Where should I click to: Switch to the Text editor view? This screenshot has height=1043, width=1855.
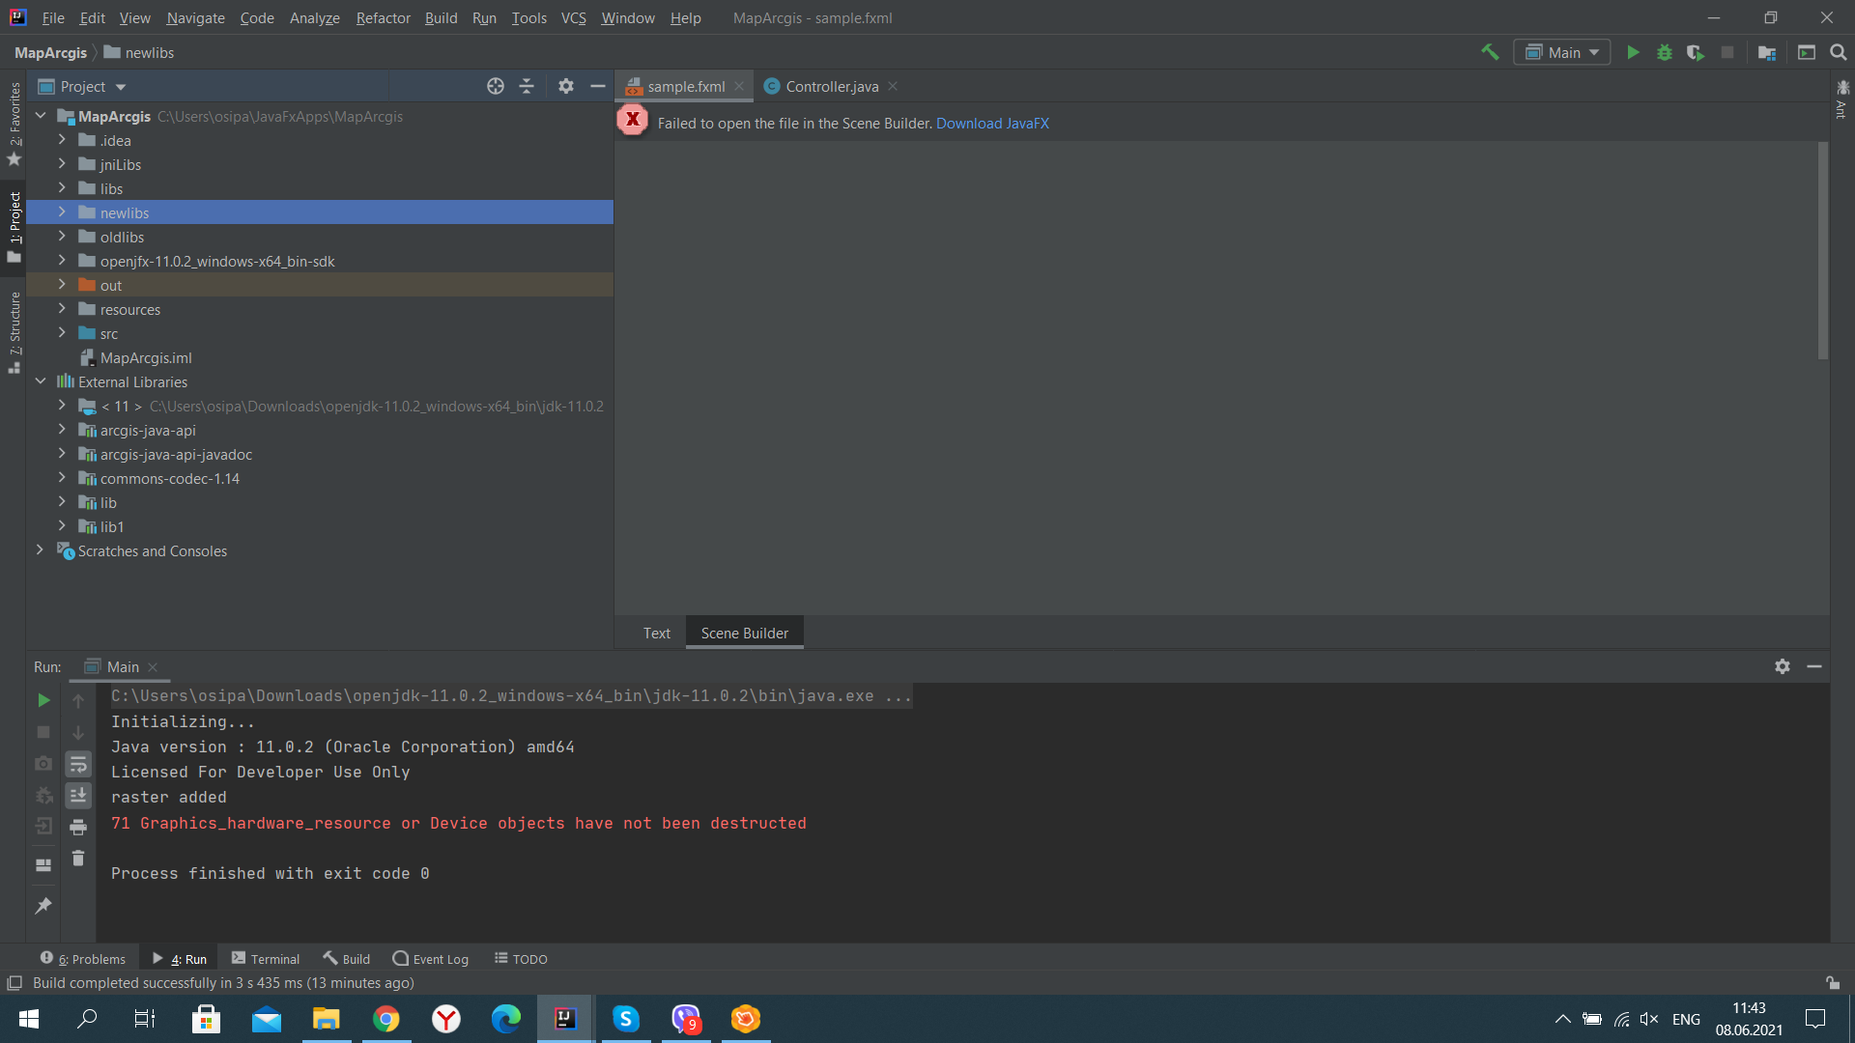click(656, 633)
